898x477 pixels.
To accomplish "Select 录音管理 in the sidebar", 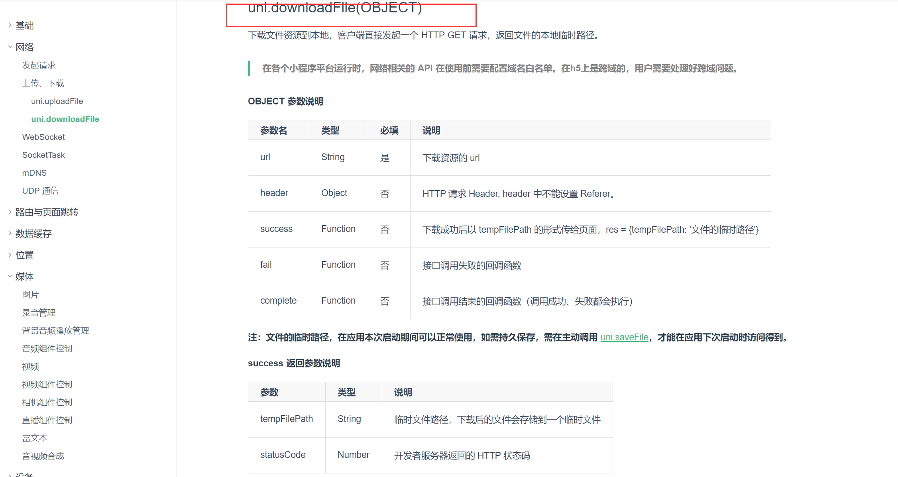I will 39,313.
